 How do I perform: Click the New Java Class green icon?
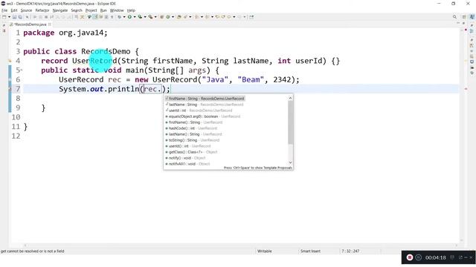pos(168,17)
